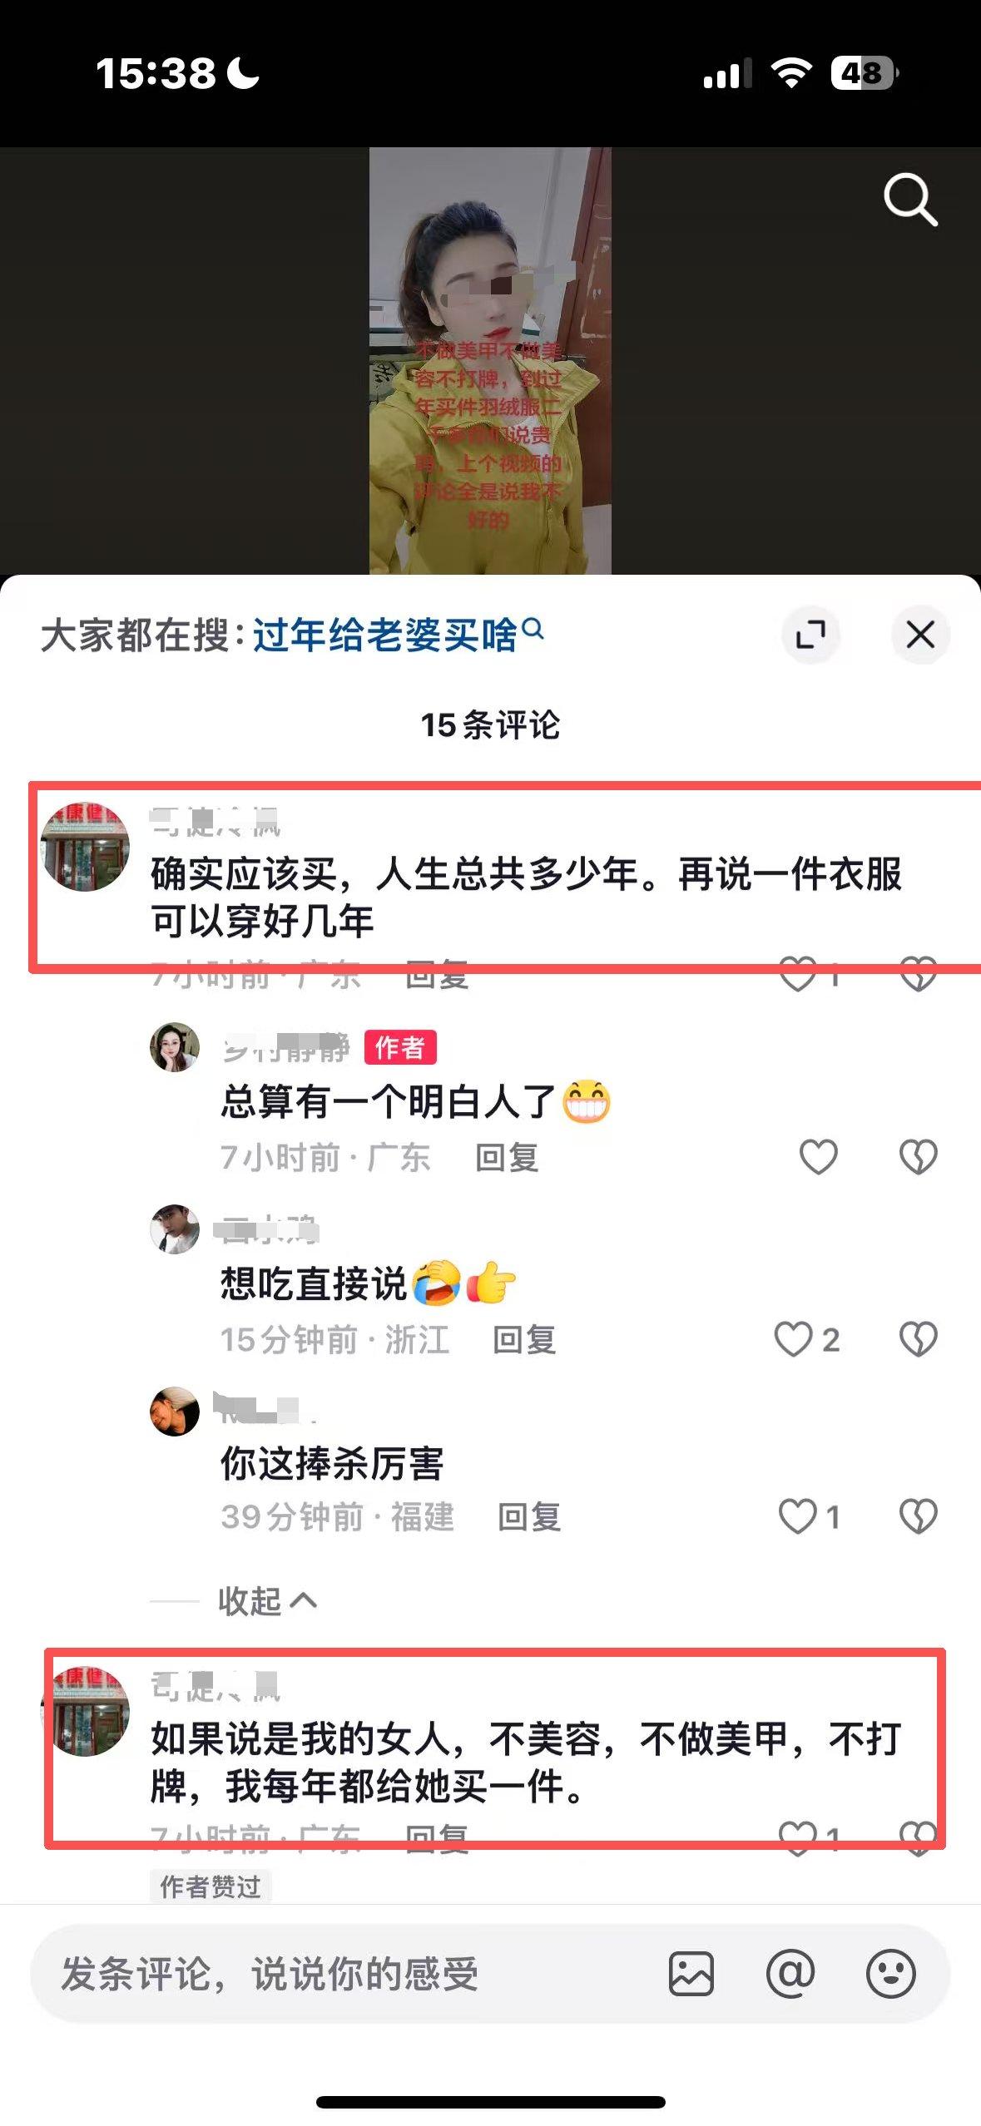Dislike the author's reply 总算有一个明白人了

pos(918,1157)
